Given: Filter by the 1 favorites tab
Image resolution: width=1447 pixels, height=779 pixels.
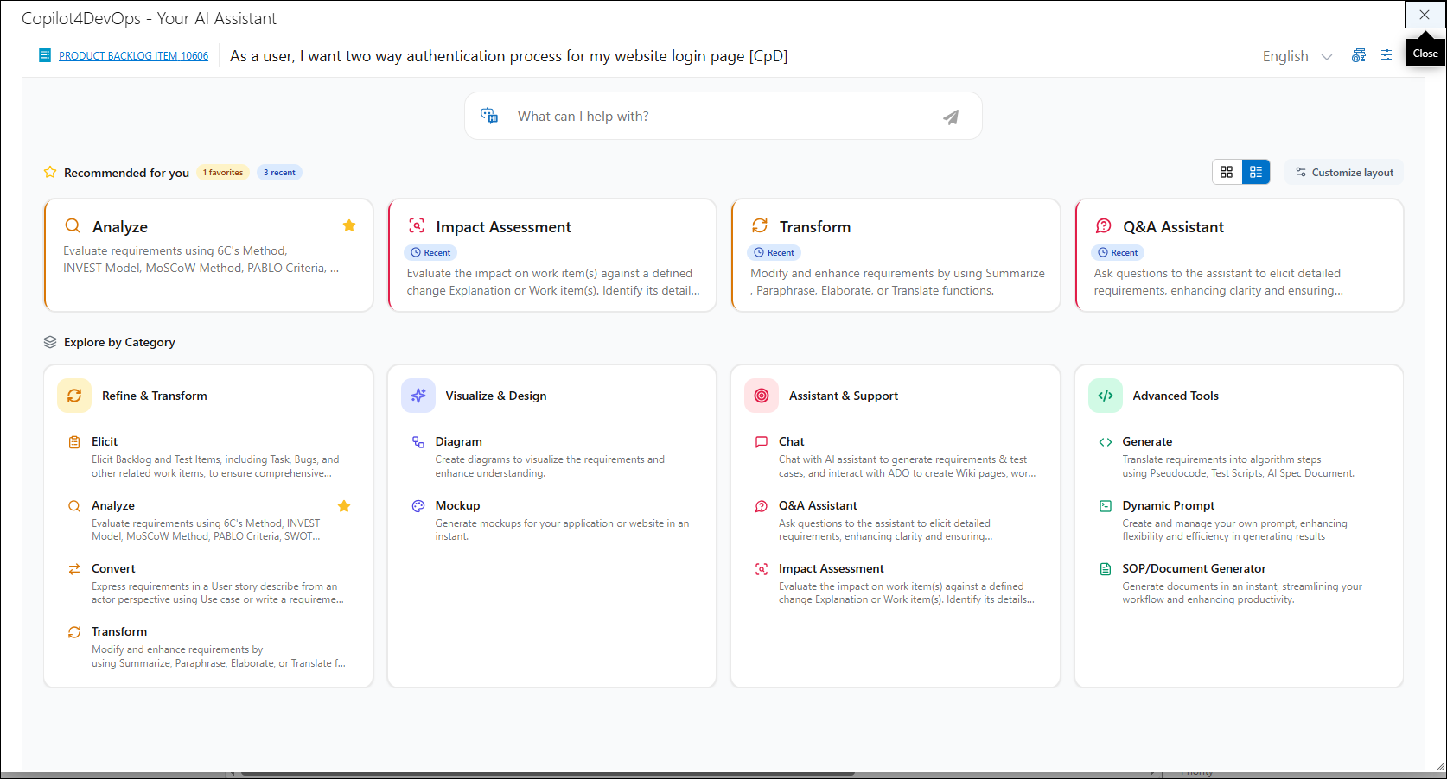Looking at the screenshot, I should [x=223, y=173].
